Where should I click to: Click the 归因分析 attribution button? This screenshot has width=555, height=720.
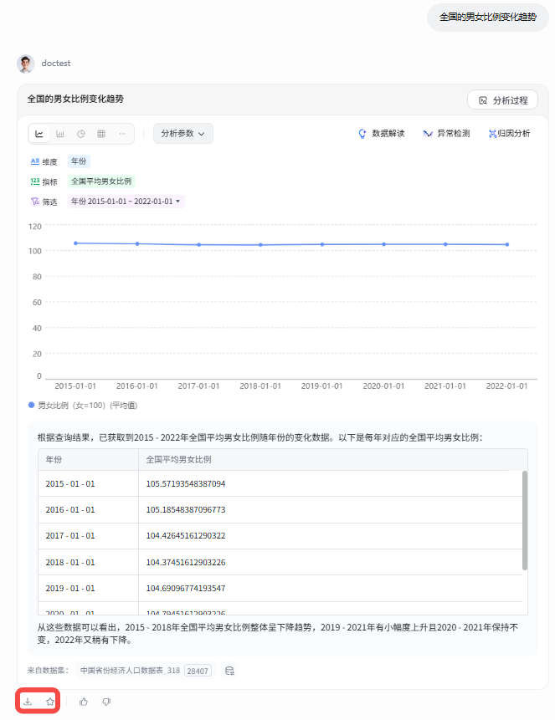509,134
